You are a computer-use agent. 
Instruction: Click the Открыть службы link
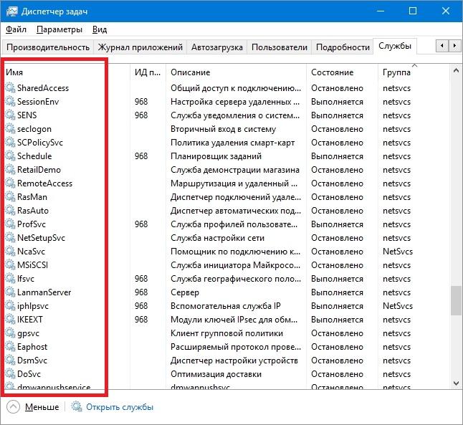pyautogui.click(x=120, y=407)
